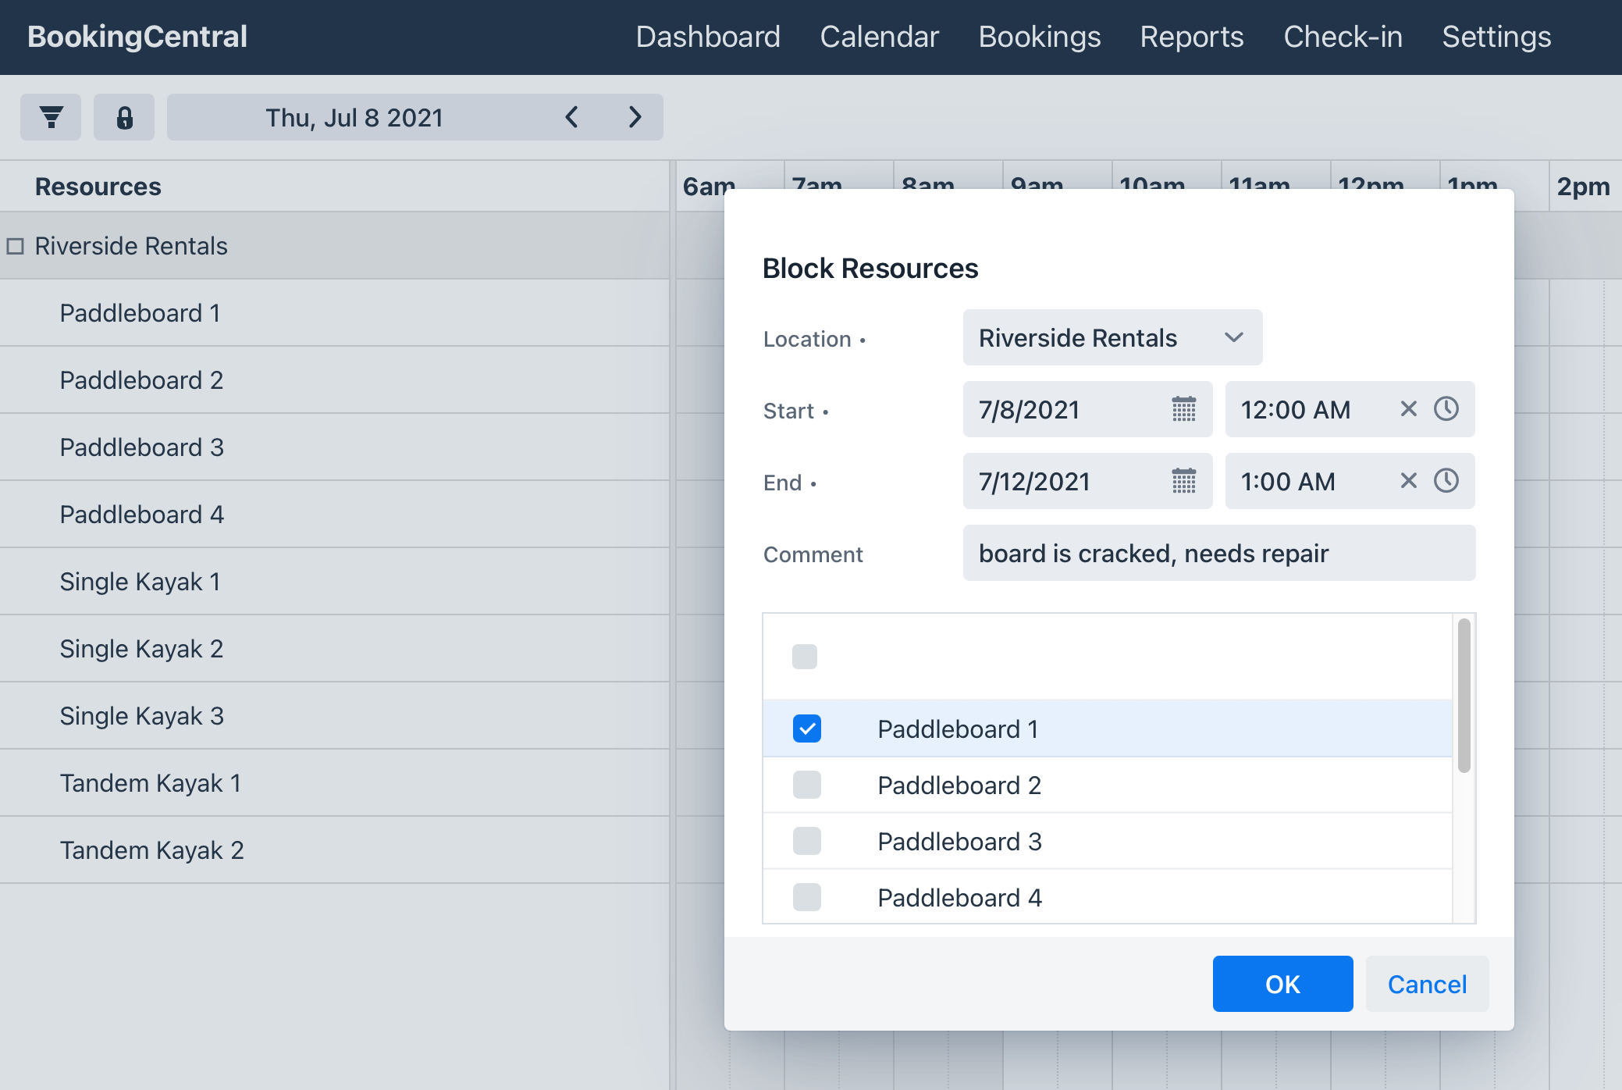Screen dimensions: 1622x1090
Task: Advance to the next day with the forward arrow
Action: (635, 117)
